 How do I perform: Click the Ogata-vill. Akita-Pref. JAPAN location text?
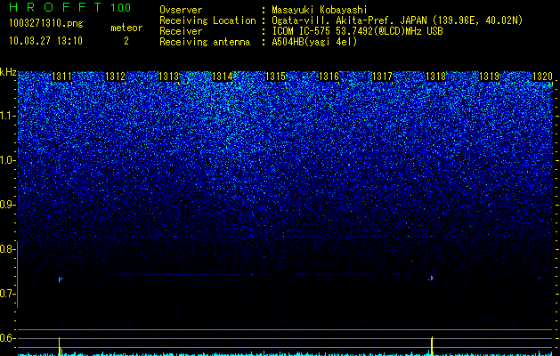pyautogui.click(x=397, y=20)
